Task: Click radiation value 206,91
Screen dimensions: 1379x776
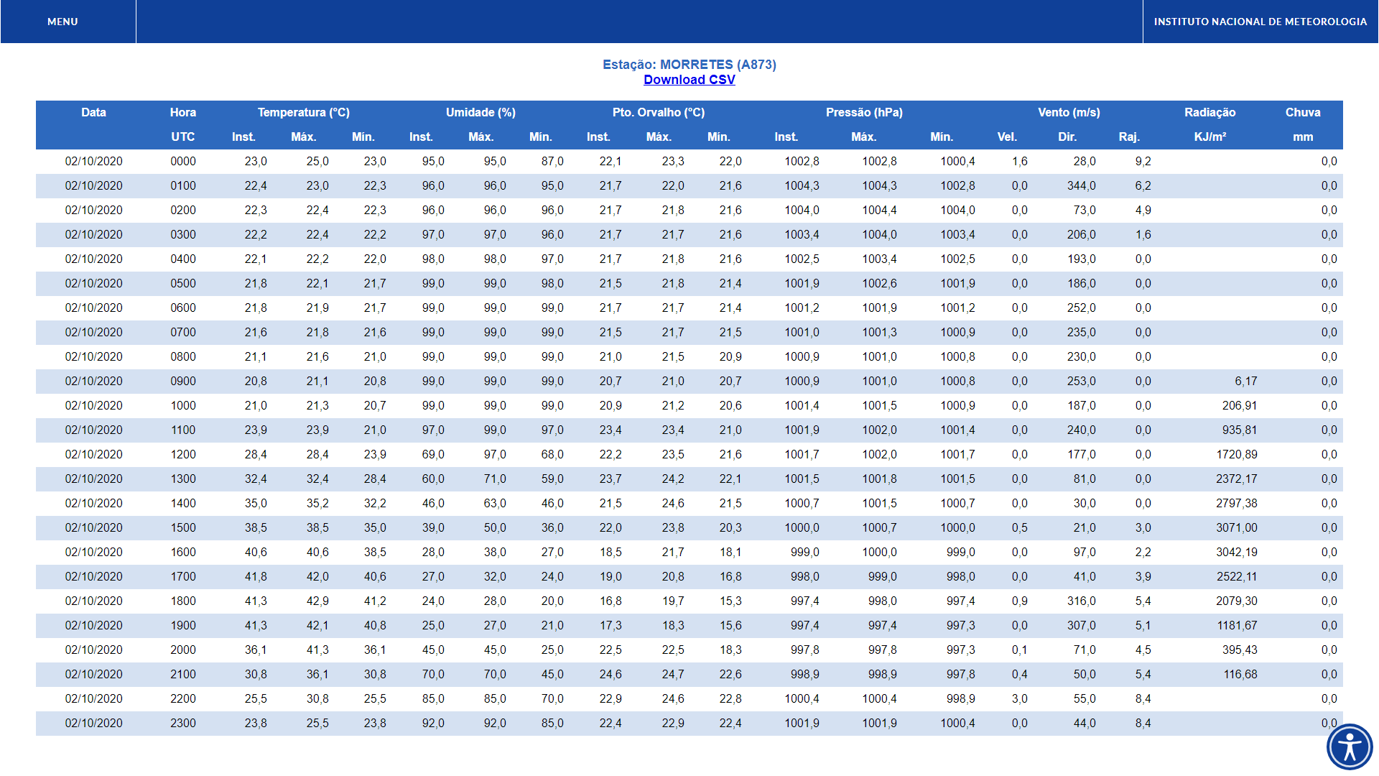Action: tap(1239, 405)
